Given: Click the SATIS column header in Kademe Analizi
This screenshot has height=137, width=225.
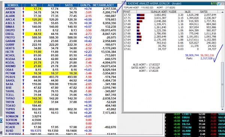Looking at the screenshot, I should click(209, 12).
